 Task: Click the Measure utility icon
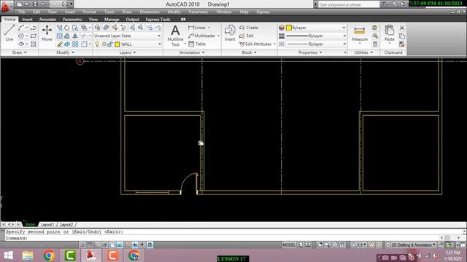[360, 33]
